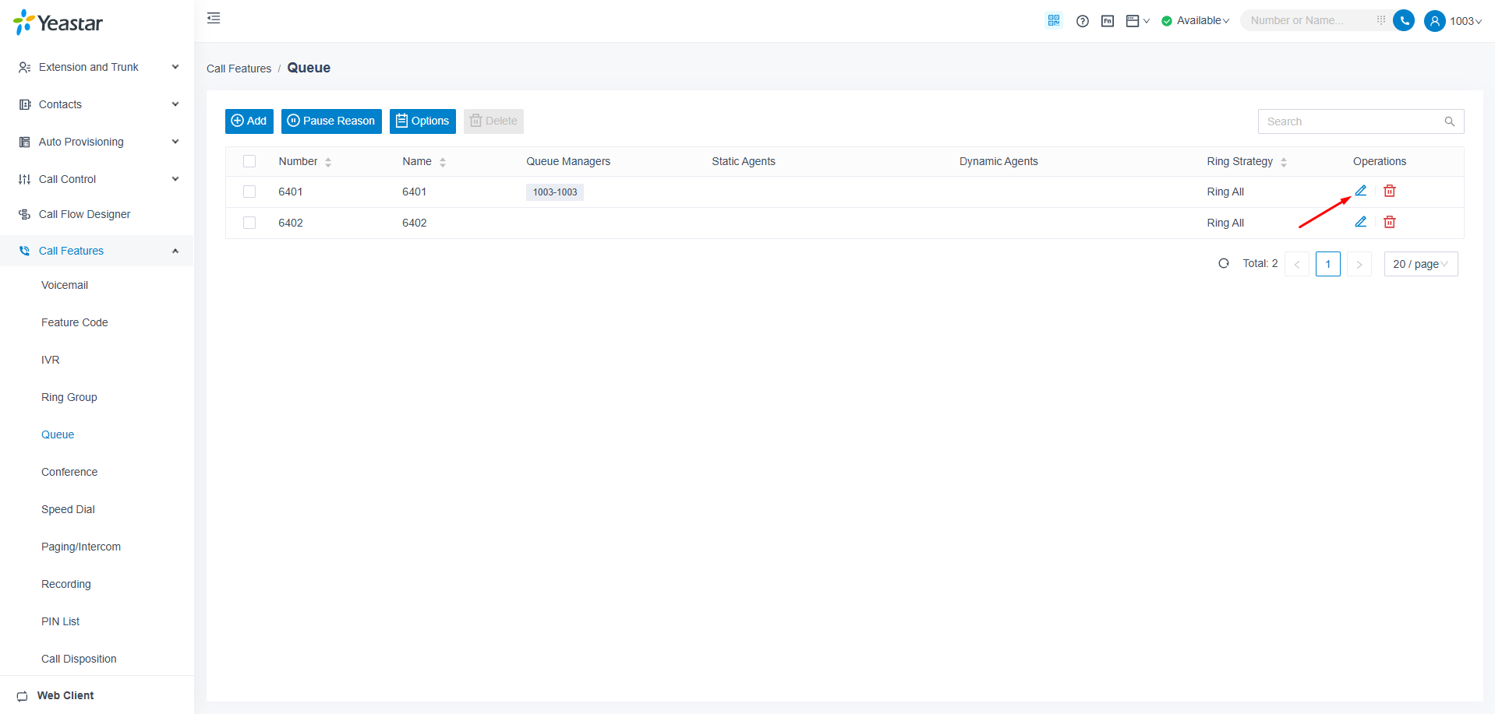Screen dimensions: 1495x714
Task: Click the Add queue button
Action: pos(249,121)
